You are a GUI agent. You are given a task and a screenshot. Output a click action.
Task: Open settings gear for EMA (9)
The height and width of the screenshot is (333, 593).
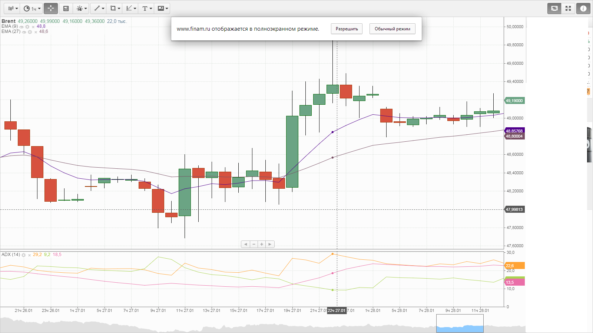(x=27, y=27)
